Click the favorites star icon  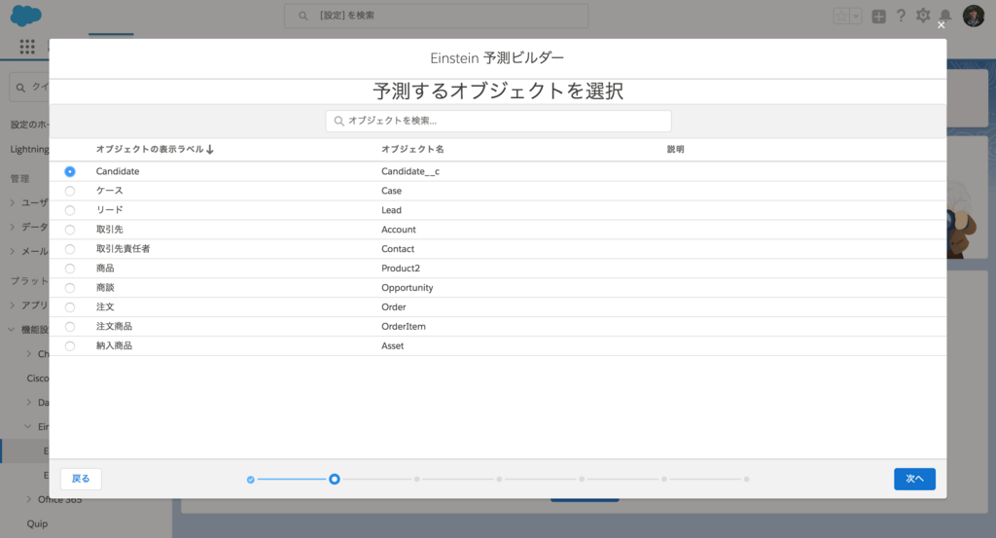841,17
